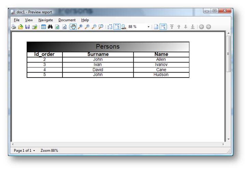Screen dimensions: 245x169
Task: Click the Id_order cell 5
Action: tap(45, 74)
